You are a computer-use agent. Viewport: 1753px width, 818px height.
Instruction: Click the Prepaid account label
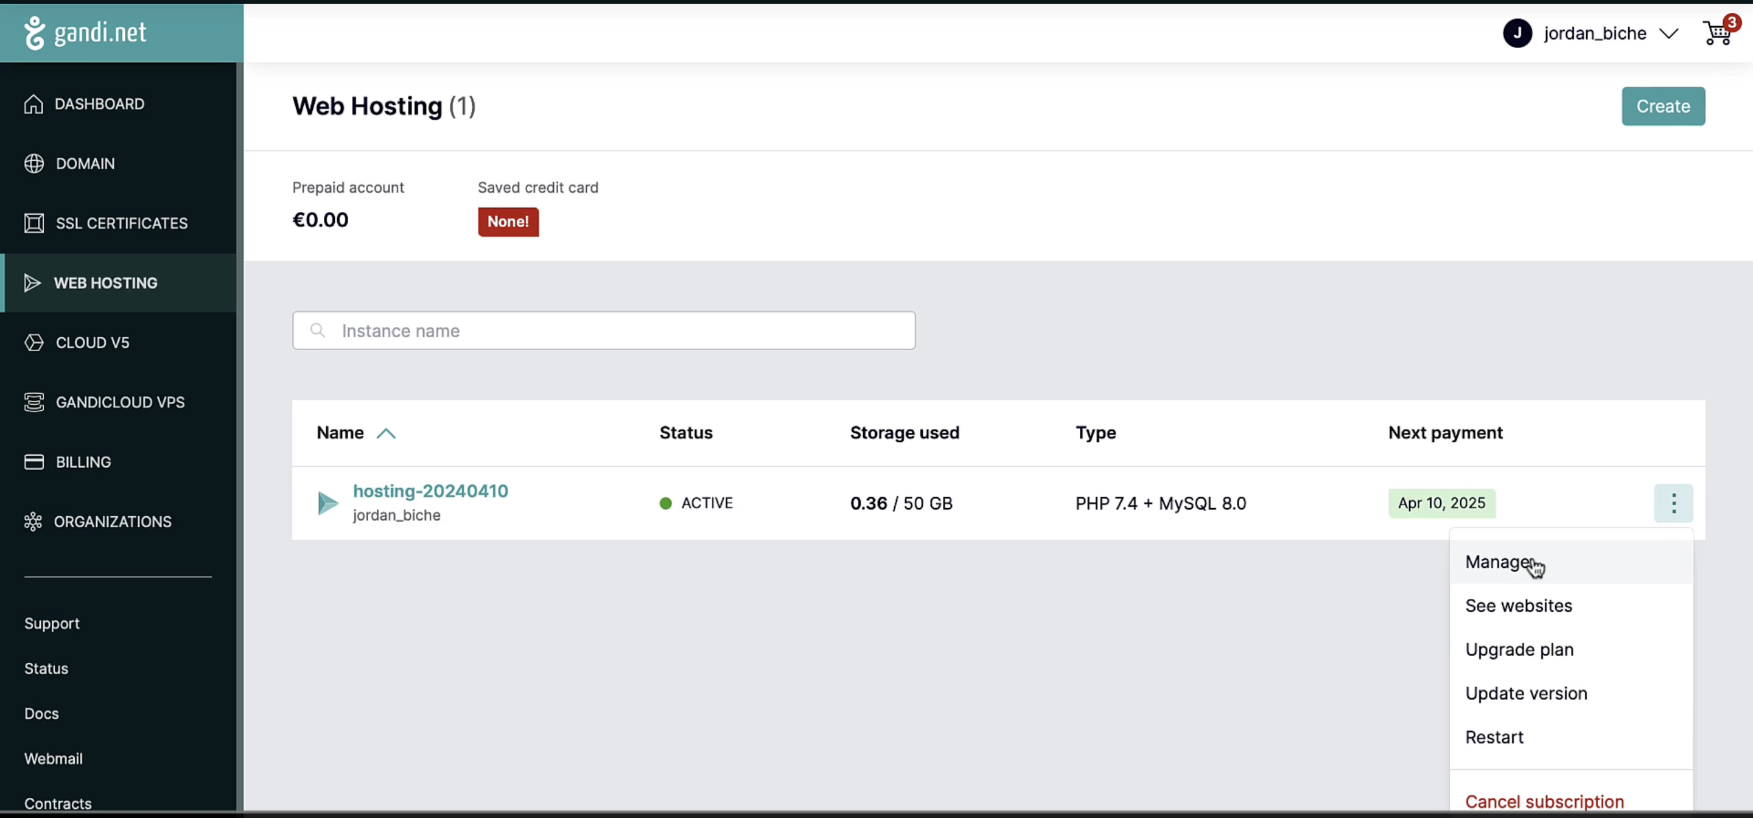[348, 188]
